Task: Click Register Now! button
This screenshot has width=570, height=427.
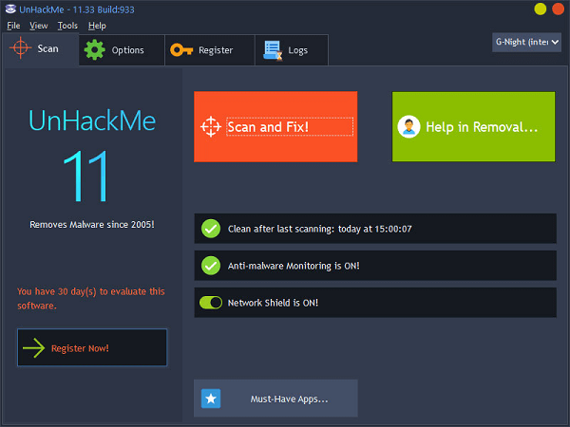Action: point(92,347)
